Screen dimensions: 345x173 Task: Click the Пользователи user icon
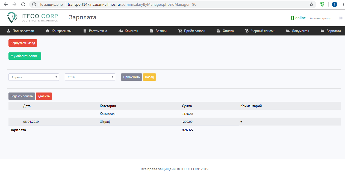[x=8, y=31]
